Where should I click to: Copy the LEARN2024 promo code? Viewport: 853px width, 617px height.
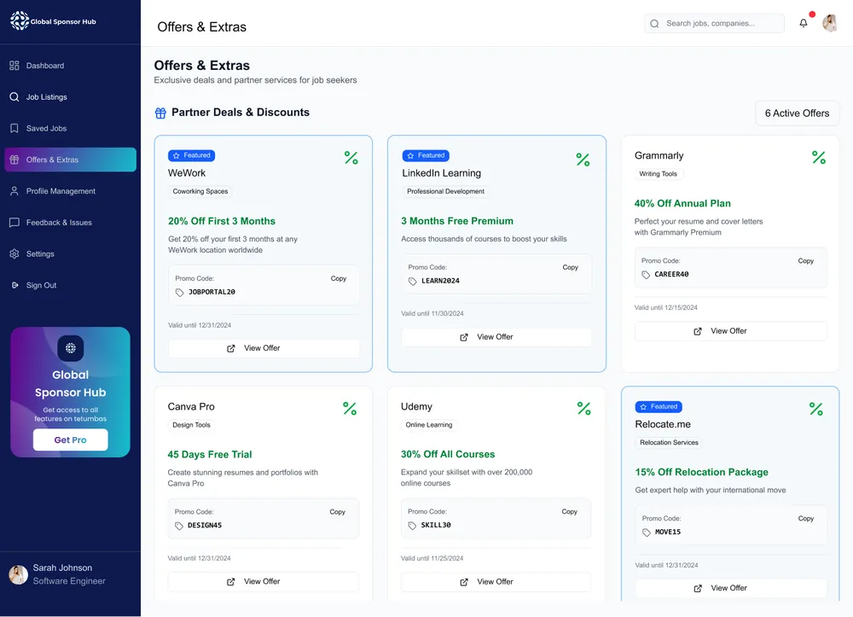tap(570, 267)
